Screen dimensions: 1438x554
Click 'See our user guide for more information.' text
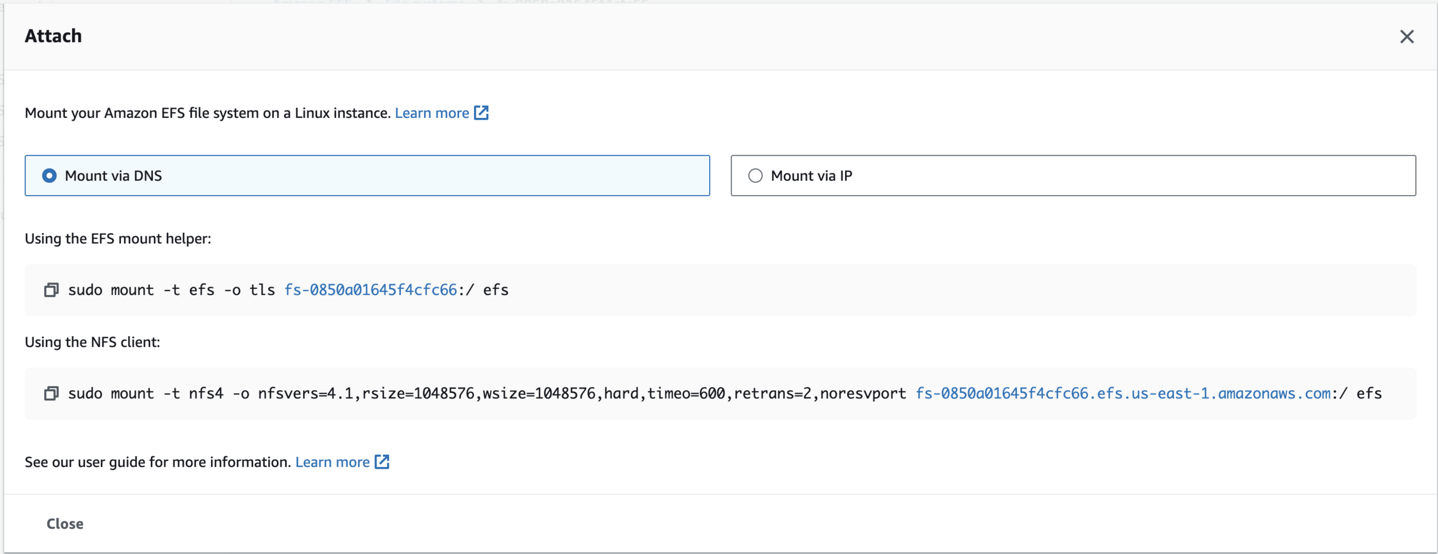pos(158,462)
